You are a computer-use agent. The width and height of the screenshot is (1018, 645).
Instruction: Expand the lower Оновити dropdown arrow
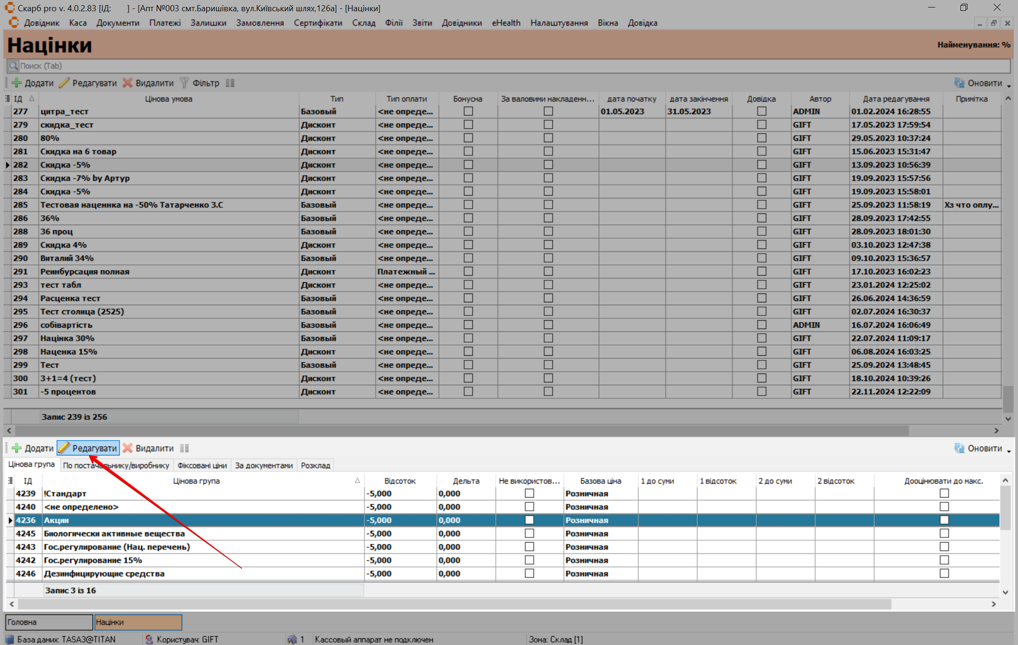[1009, 451]
